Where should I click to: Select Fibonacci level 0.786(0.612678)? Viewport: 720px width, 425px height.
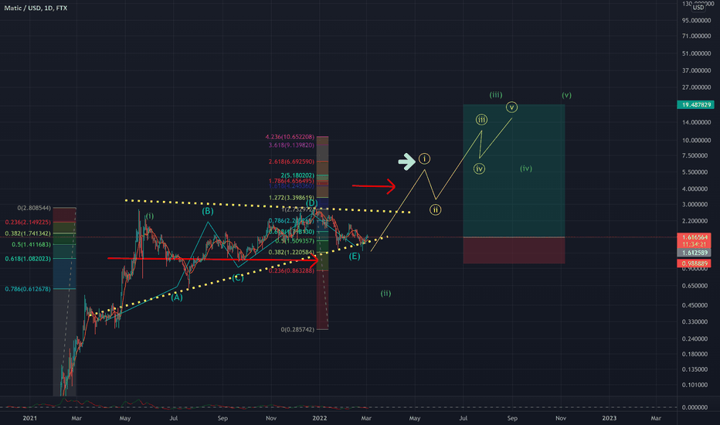(28, 289)
